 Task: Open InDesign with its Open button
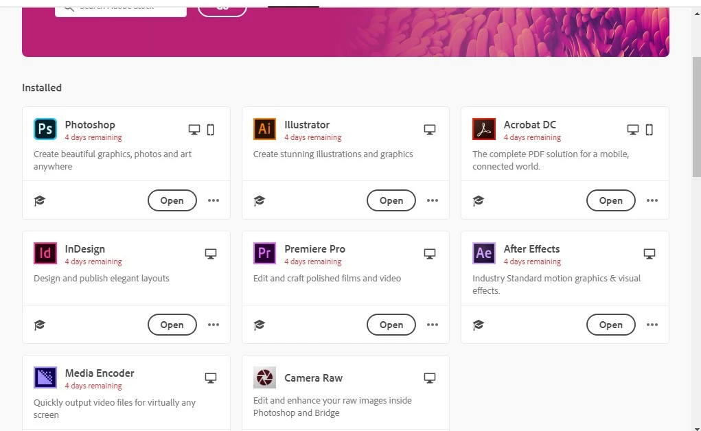pos(172,325)
